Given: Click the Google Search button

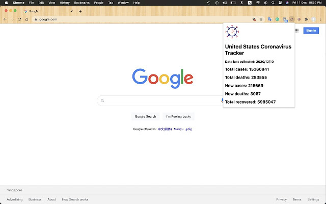Looking at the screenshot, I should click(145, 117).
